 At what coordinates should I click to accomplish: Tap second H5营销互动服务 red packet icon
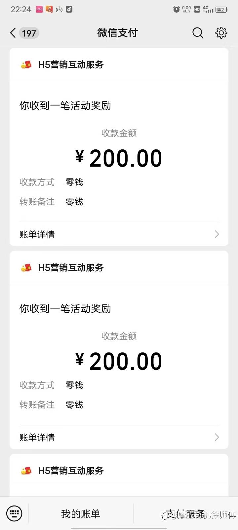click(26, 267)
